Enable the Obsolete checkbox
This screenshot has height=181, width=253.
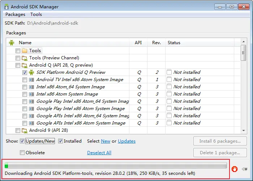point(22,152)
